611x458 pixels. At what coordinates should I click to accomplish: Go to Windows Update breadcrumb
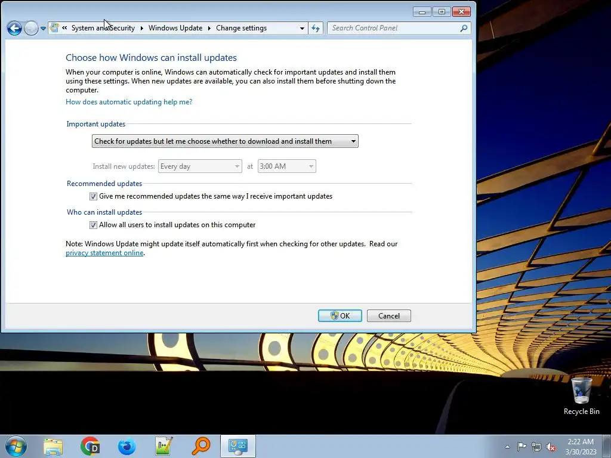tap(175, 28)
